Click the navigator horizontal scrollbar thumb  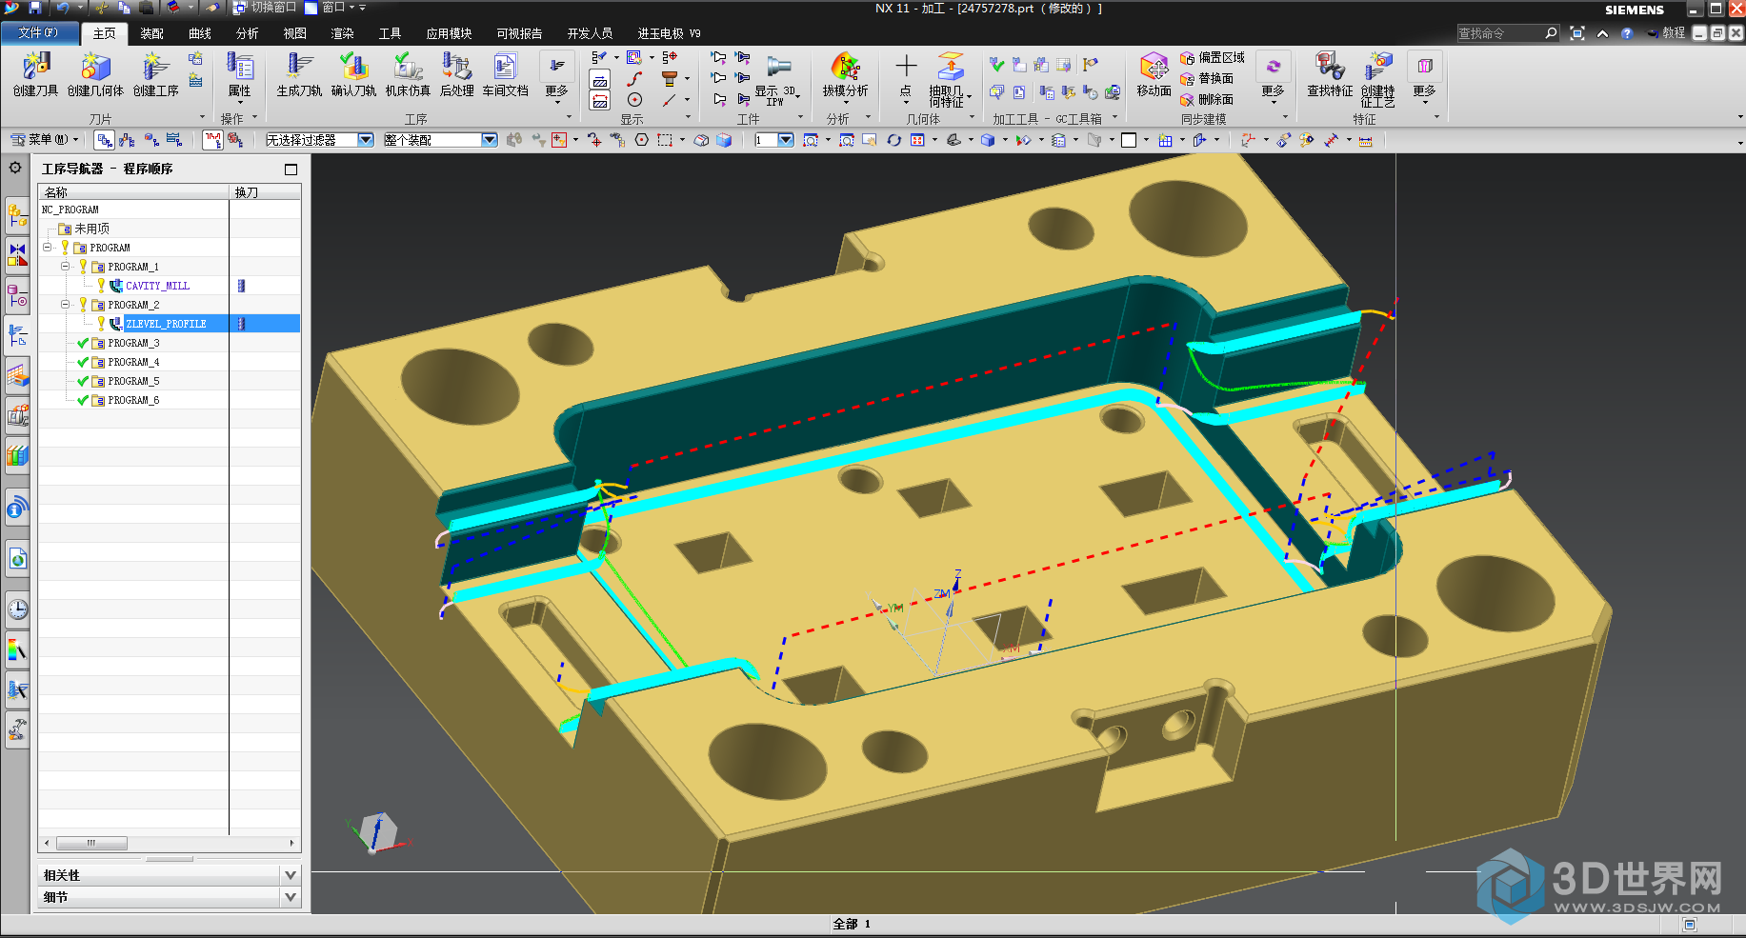91,843
